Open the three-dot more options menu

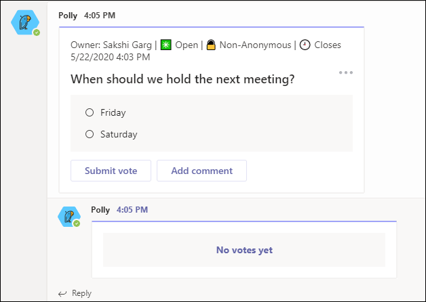(346, 72)
